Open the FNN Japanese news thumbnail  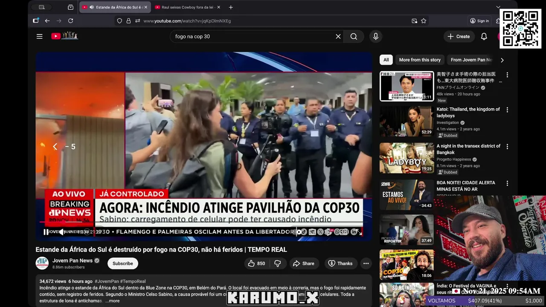pyautogui.click(x=407, y=86)
